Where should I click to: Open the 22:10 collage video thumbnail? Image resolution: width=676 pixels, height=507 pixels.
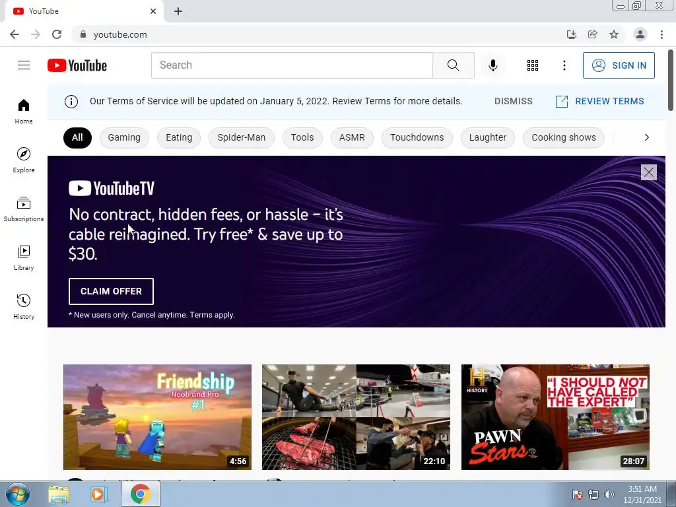coord(356,417)
